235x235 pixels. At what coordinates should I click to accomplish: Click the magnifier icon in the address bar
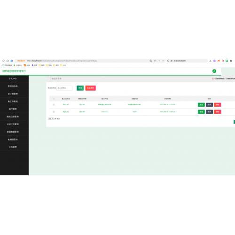coord(150,61)
